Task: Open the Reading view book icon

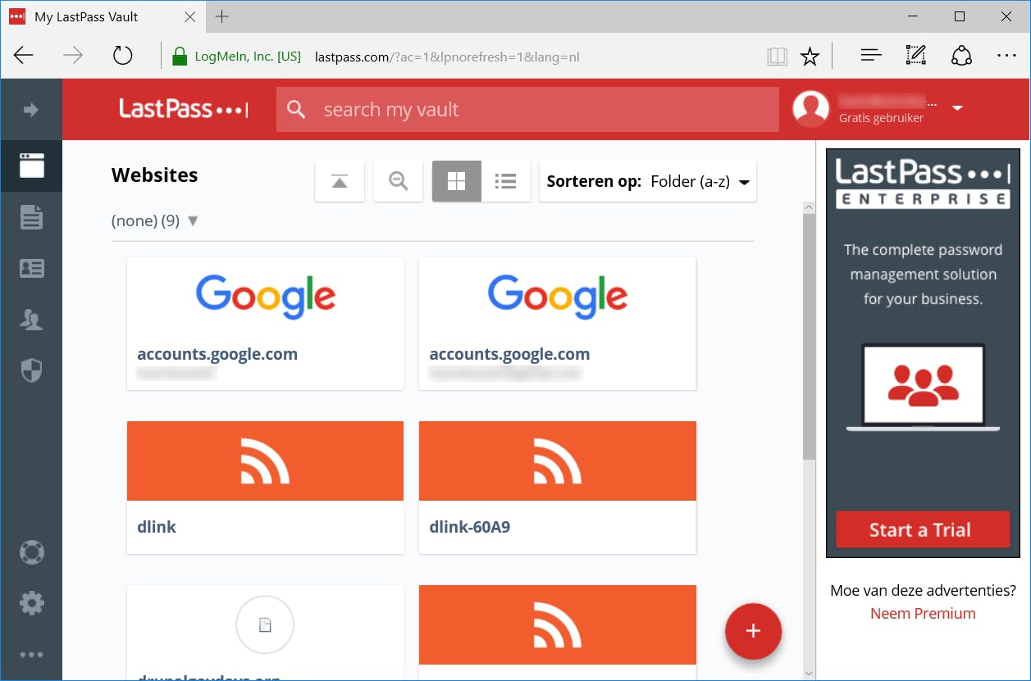Action: (777, 56)
